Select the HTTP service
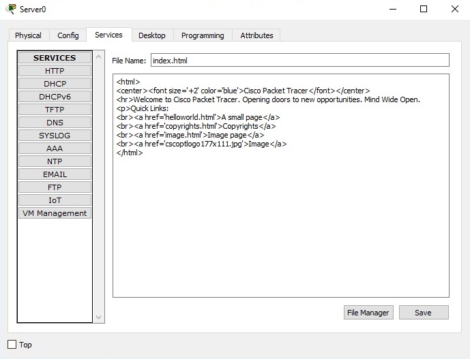This screenshot has width=470, height=359. [55, 71]
